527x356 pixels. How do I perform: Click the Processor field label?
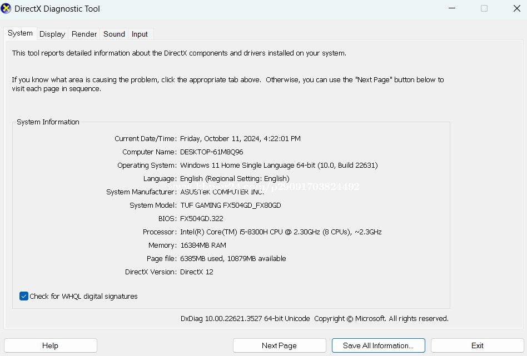coord(160,232)
